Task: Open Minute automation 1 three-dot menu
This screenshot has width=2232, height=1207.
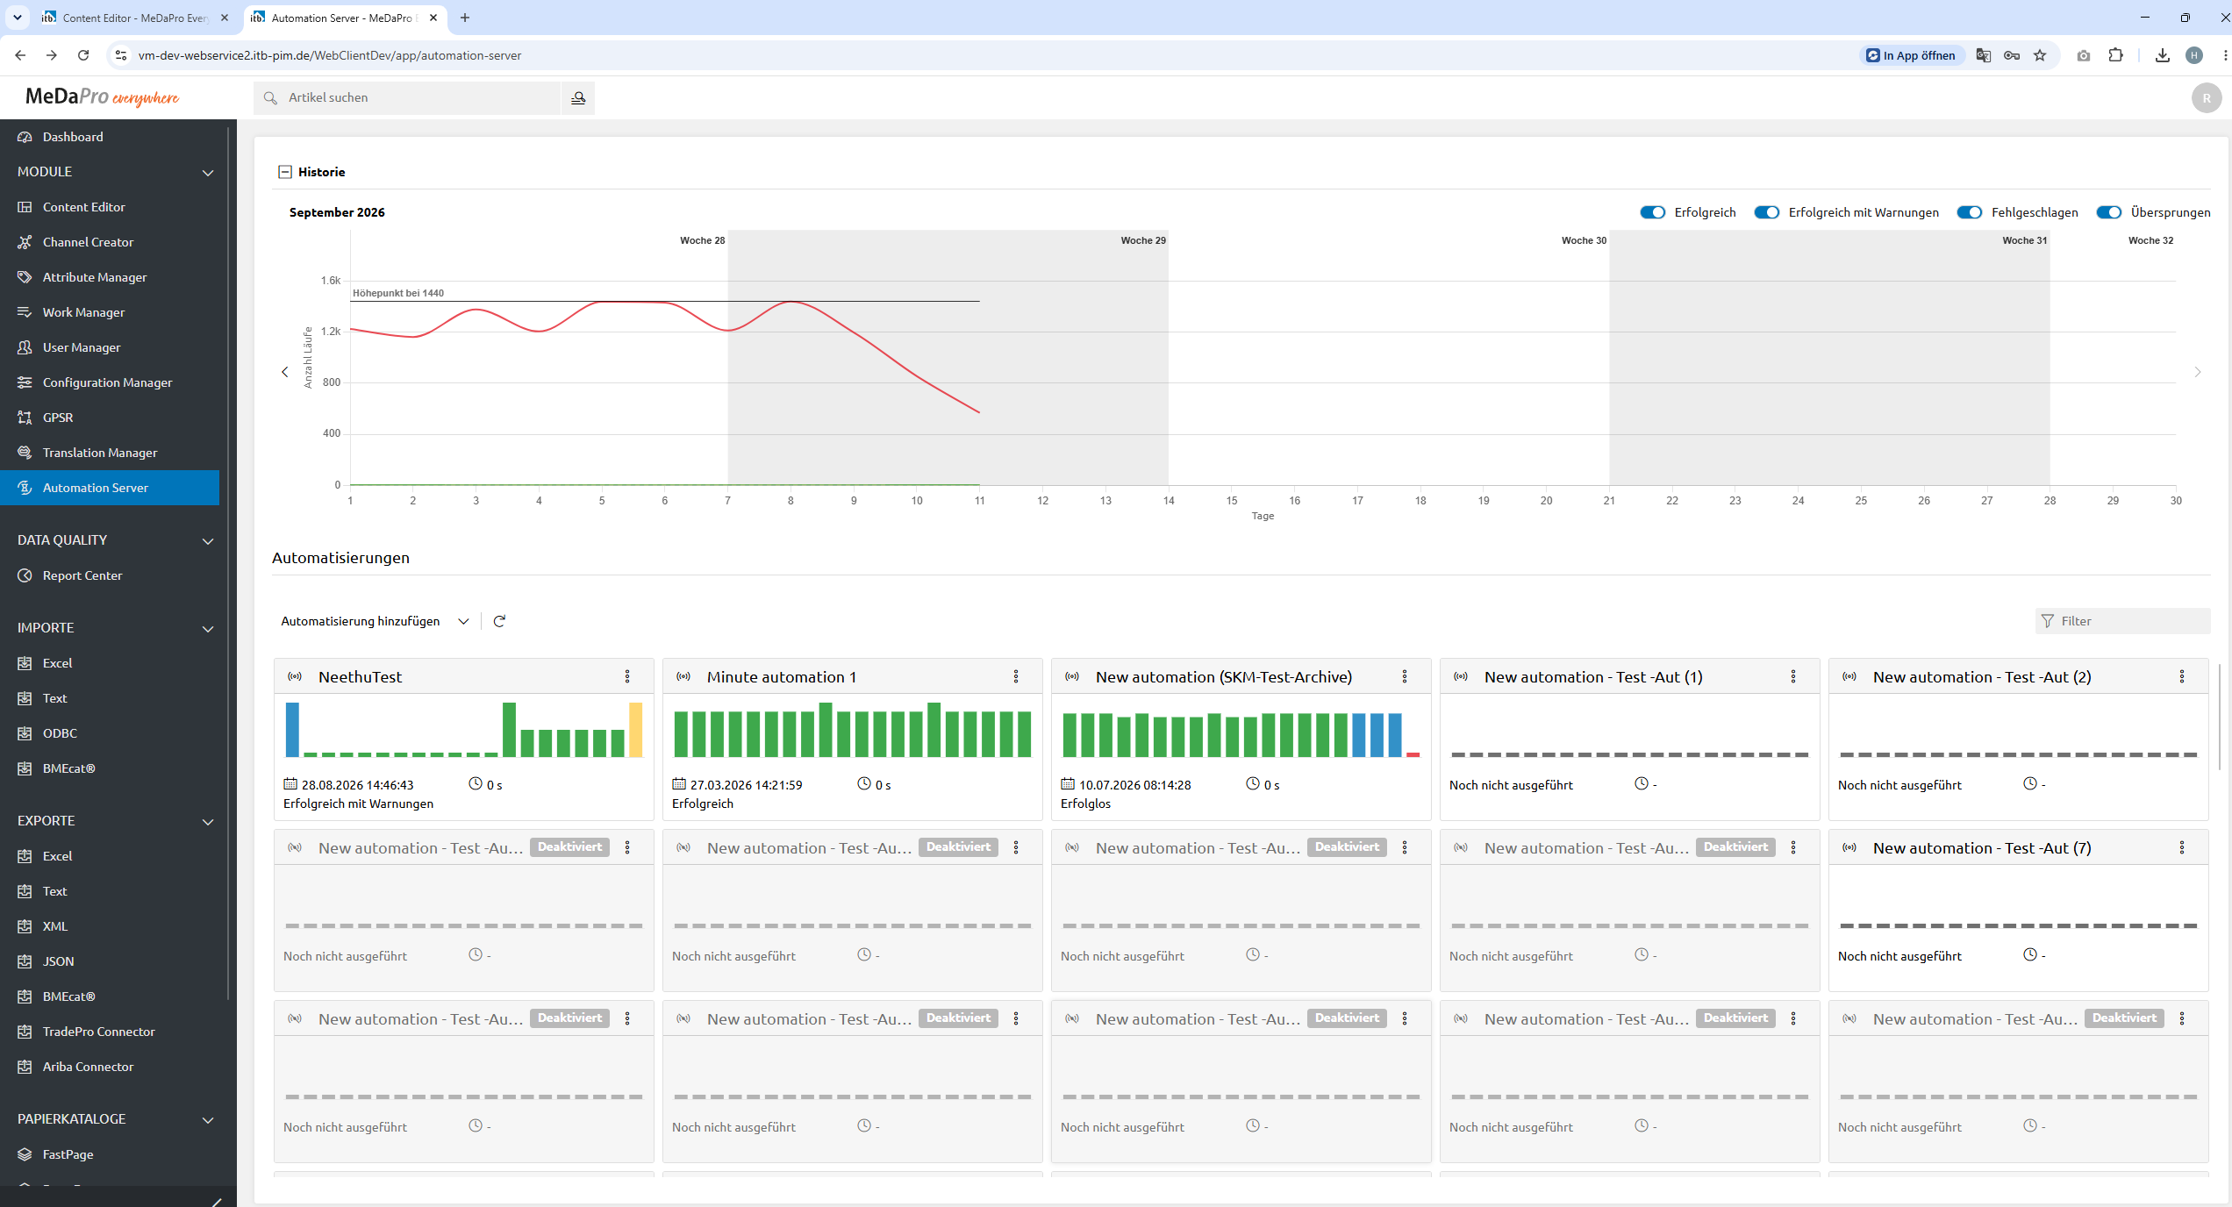Action: pos(1016,676)
